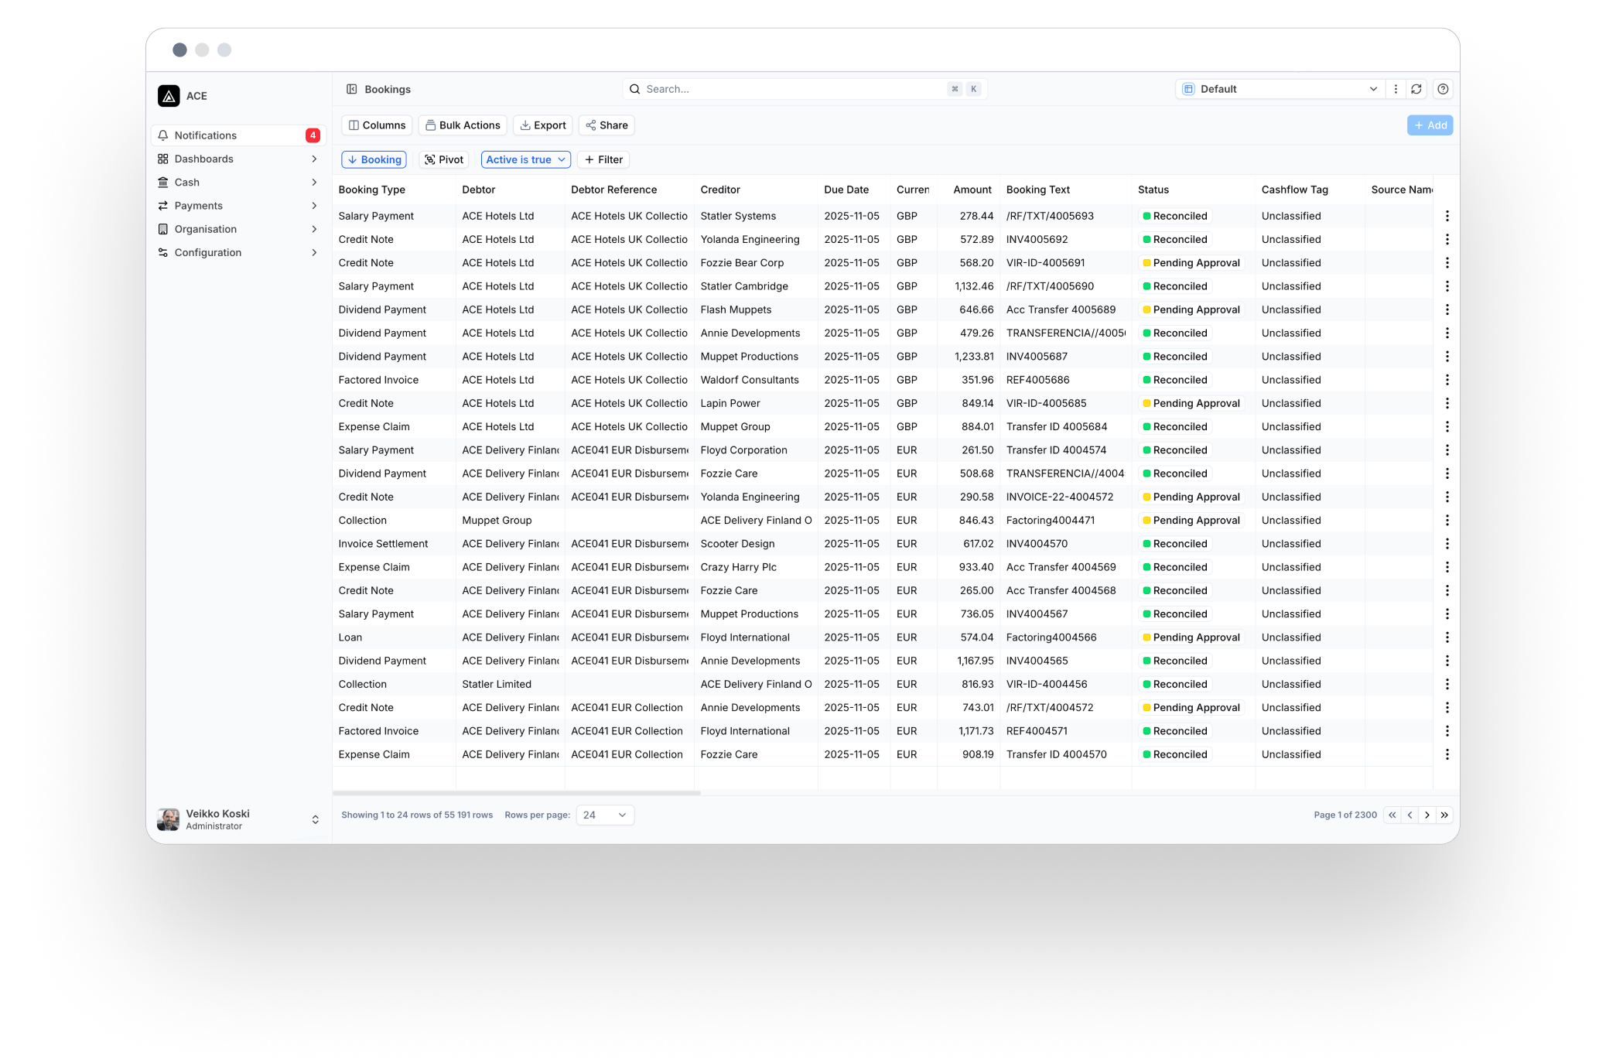
Task: Click the Bulk Actions button
Action: coord(463,125)
